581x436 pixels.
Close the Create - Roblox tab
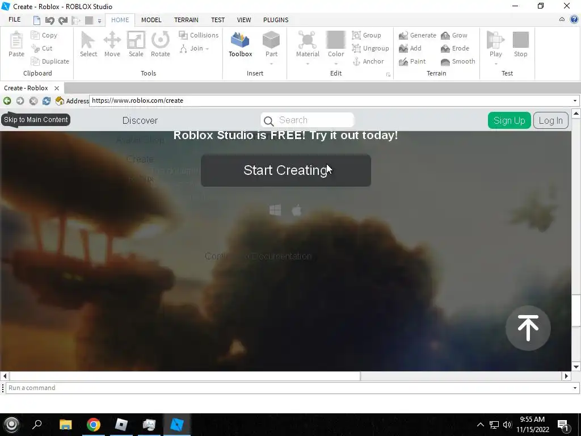tap(57, 88)
